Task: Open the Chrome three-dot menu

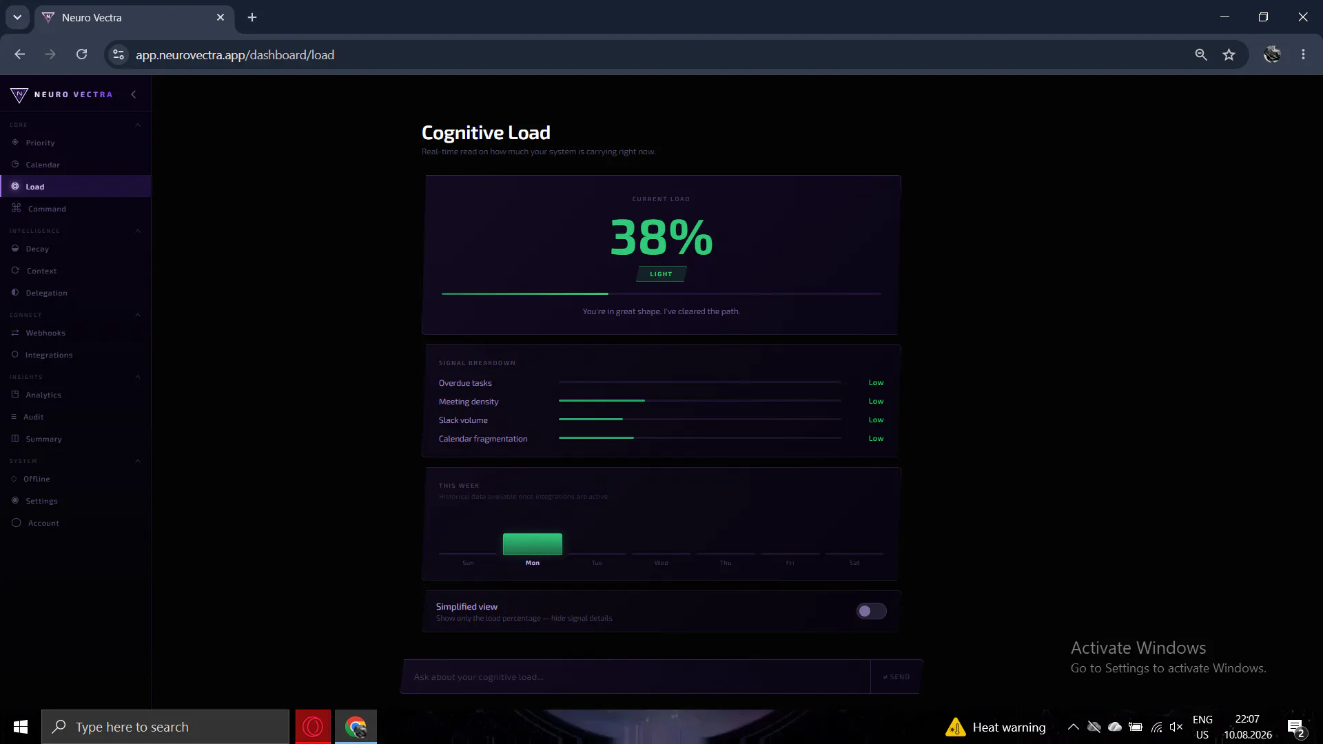Action: (1303, 54)
